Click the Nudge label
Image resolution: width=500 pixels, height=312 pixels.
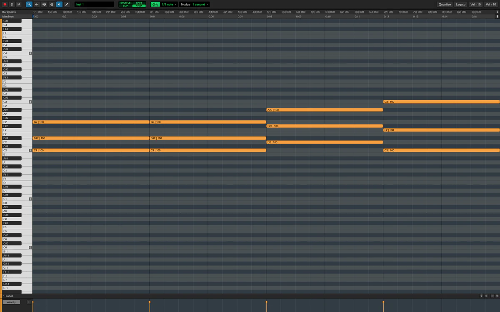tap(185, 4)
